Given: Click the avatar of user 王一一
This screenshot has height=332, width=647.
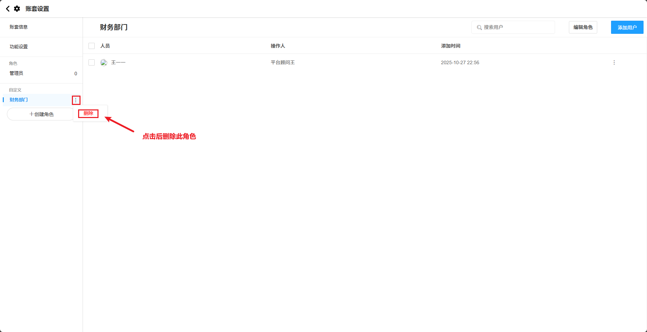Looking at the screenshot, I should pos(104,62).
